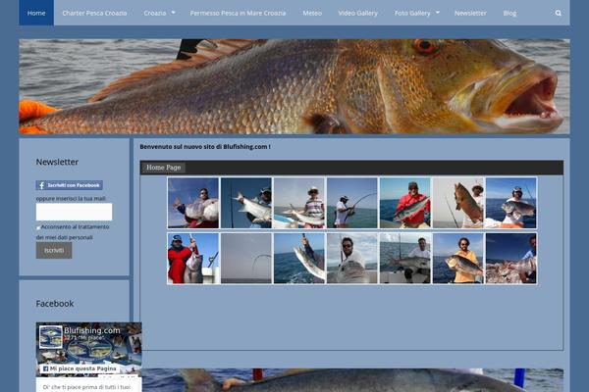Click Iscriviti con Facebook button

69,185
